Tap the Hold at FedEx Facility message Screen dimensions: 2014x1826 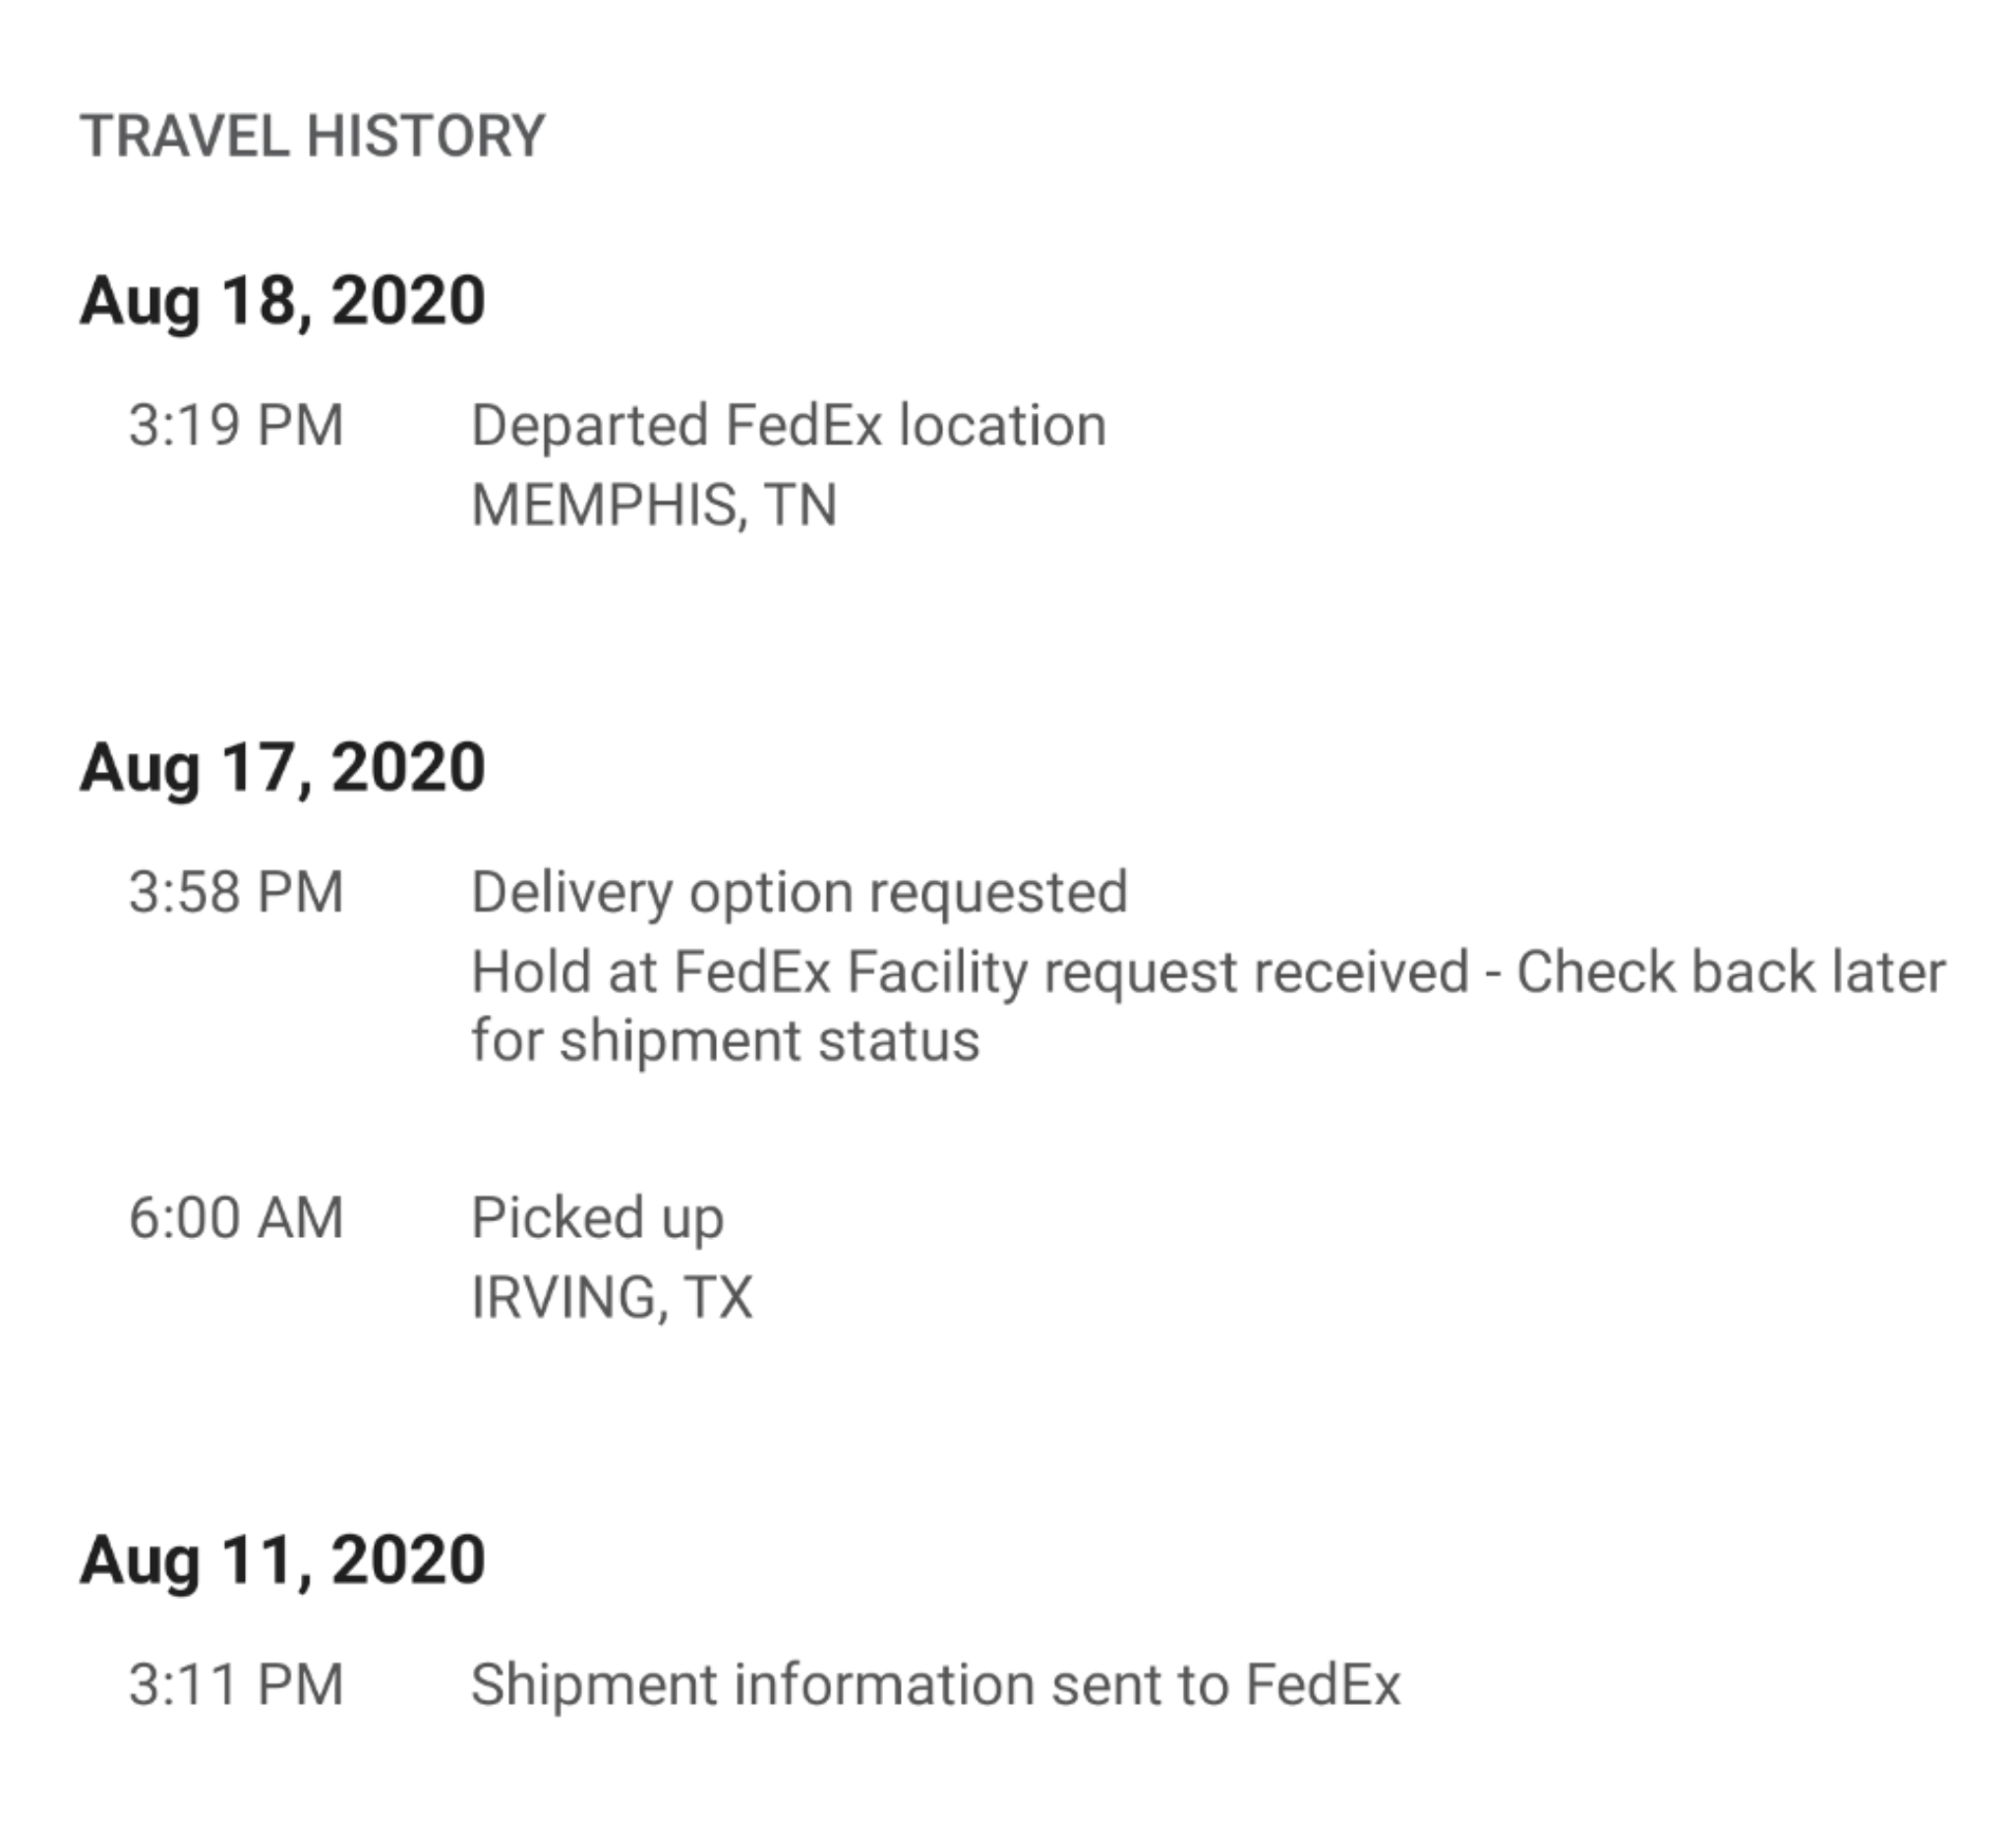[x=1208, y=1006]
